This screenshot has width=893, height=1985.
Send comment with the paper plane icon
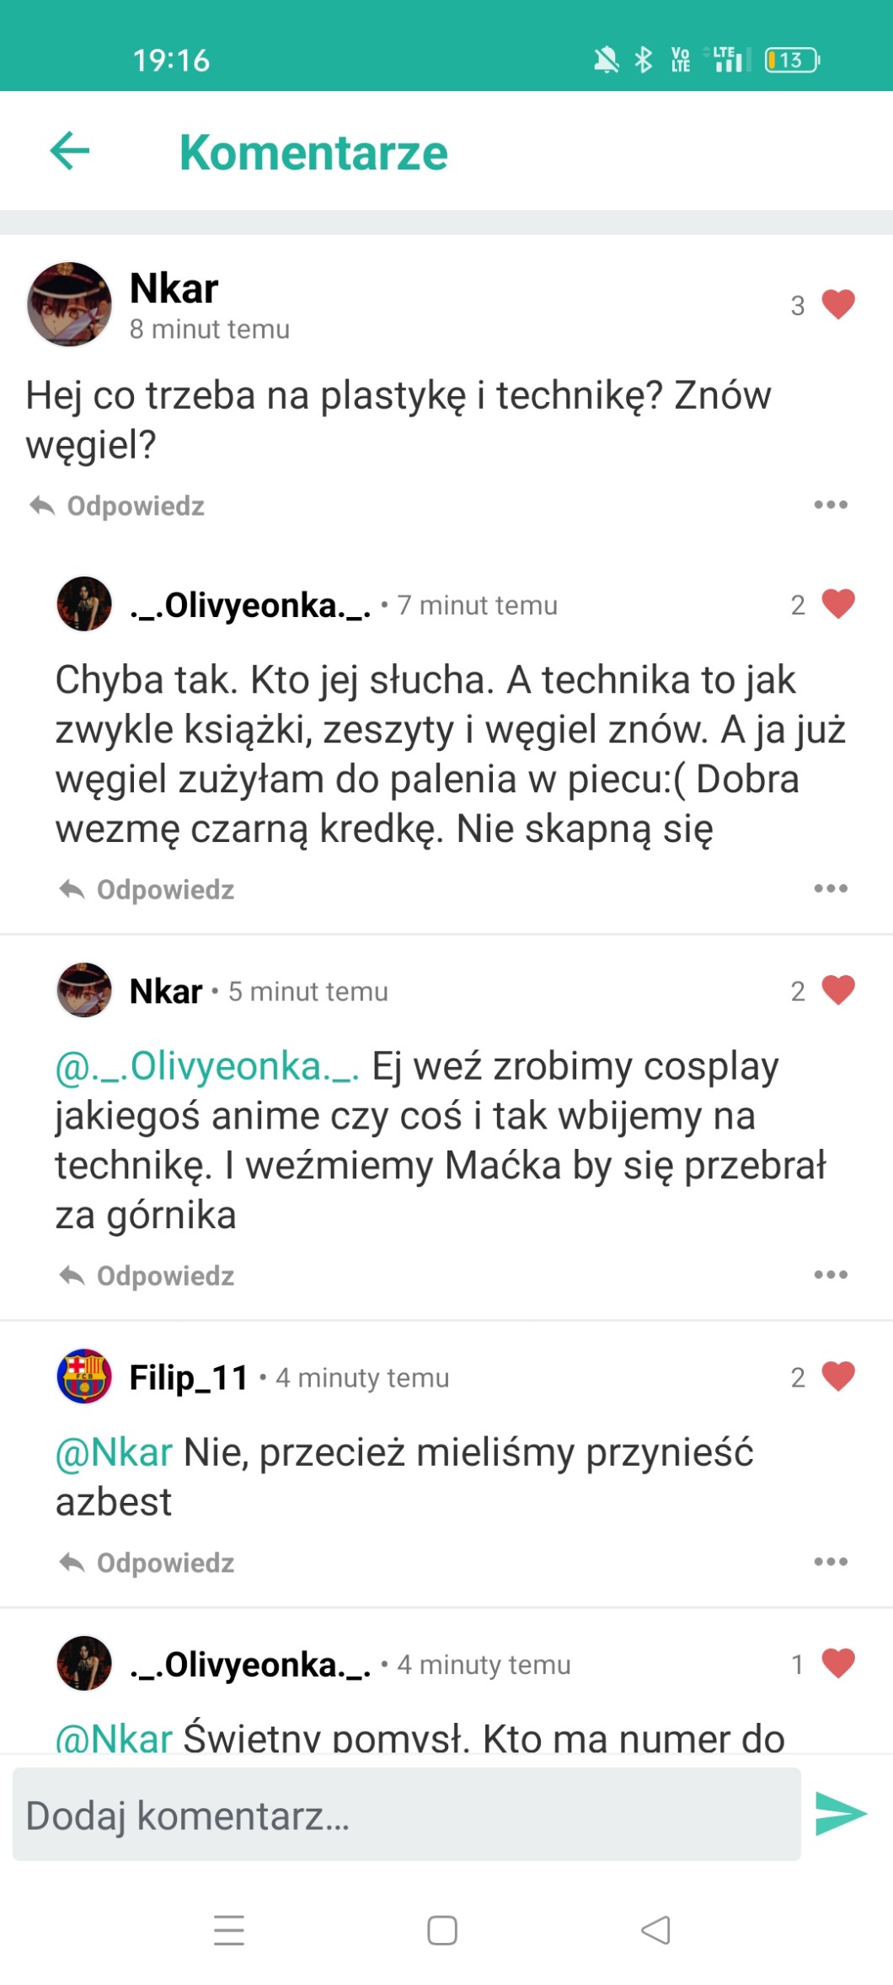[x=841, y=1815]
